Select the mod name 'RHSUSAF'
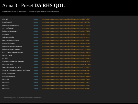This screenshot has height=104, width=138. pyautogui.click(x=6, y=82)
